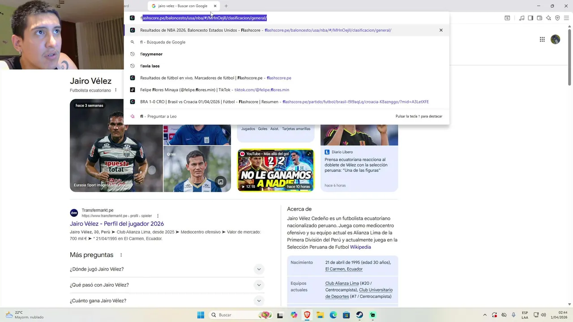Open 'El Carmen, Ecuador' birthplace link

click(x=344, y=269)
